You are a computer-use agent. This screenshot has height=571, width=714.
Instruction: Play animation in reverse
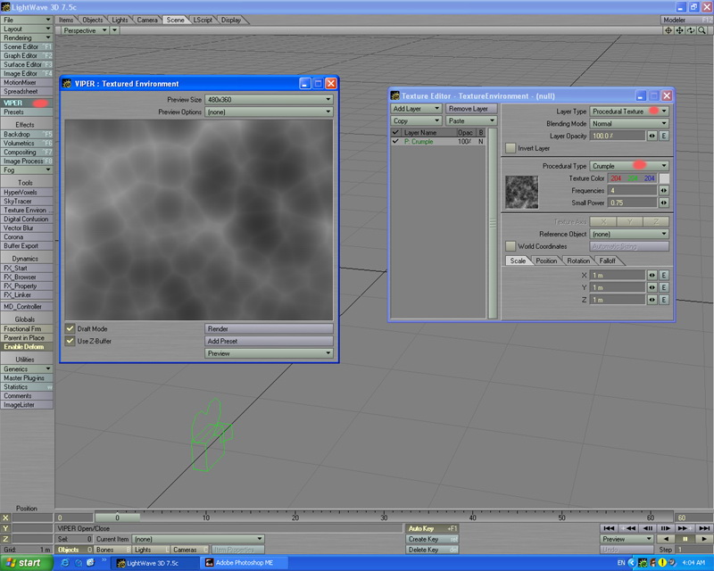coord(666,539)
